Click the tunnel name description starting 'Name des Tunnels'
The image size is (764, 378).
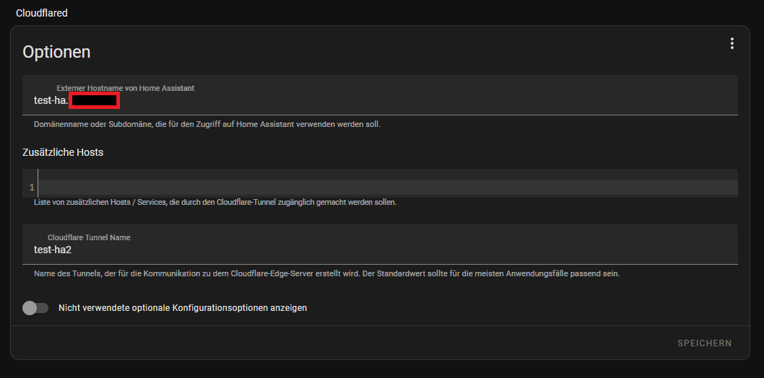(x=327, y=274)
